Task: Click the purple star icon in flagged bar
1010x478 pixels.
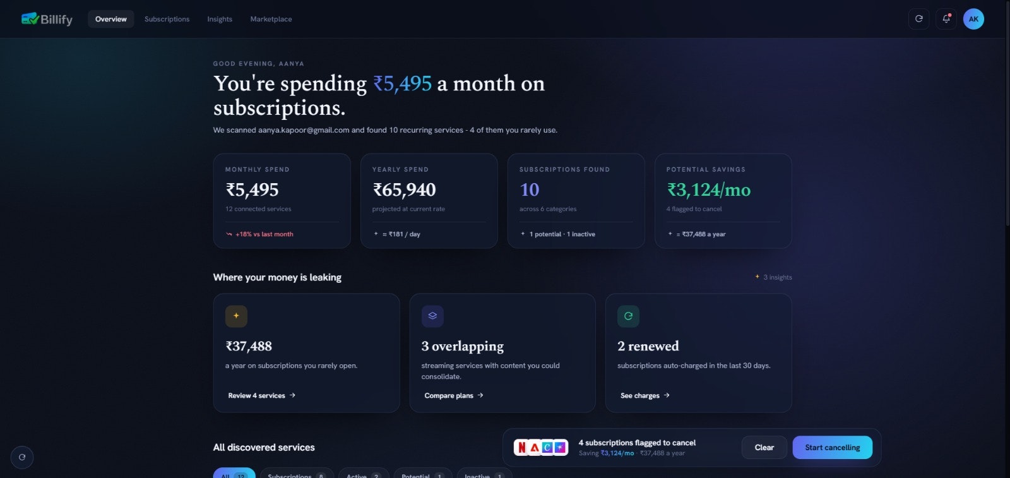Action: click(x=561, y=448)
